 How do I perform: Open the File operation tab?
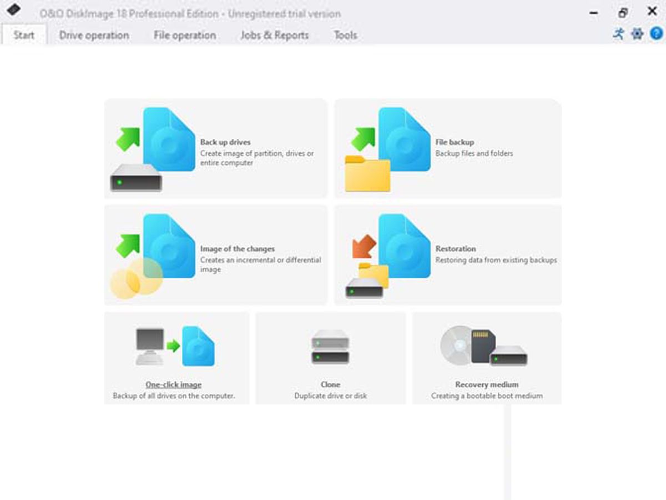click(185, 35)
